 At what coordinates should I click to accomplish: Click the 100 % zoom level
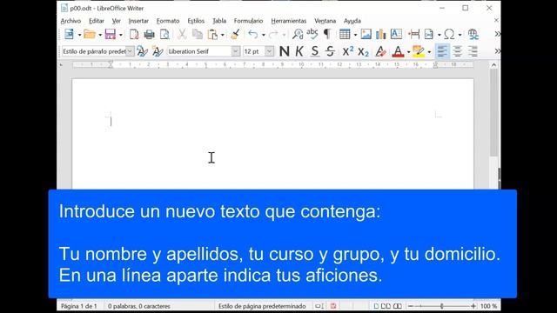[x=488, y=306]
